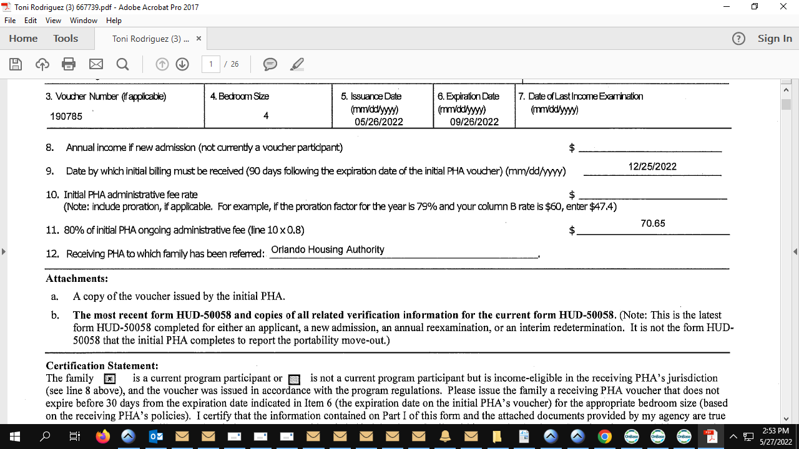This screenshot has height=449, width=799.
Task: Go to next page arrow
Action: tap(182, 64)
